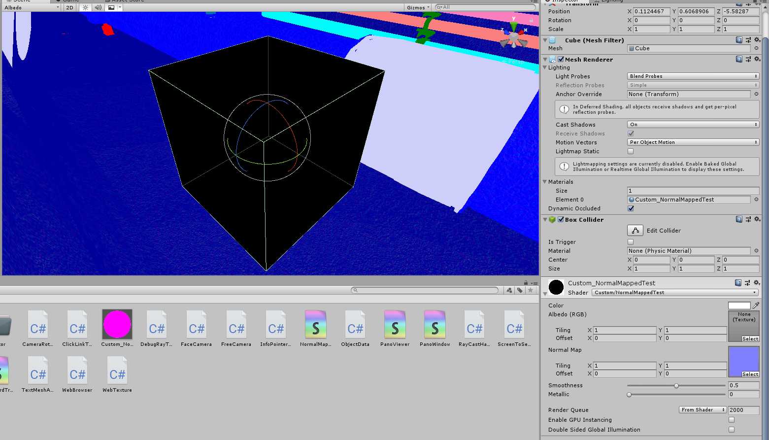Open Anchor Override object picker circle
The image size is (769, 440).
(x=756, y=94)
